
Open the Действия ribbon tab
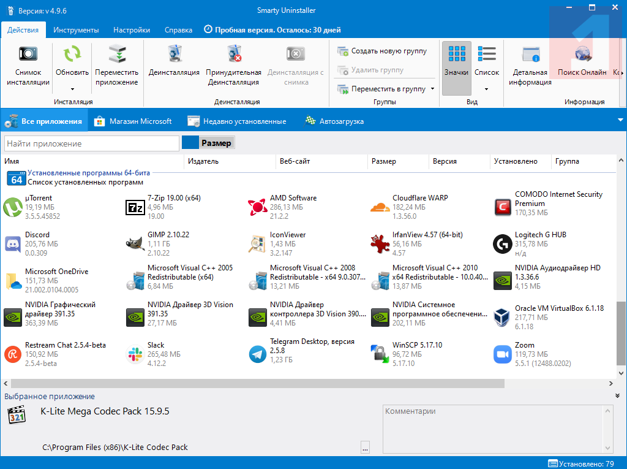click(x=23, y=30)
